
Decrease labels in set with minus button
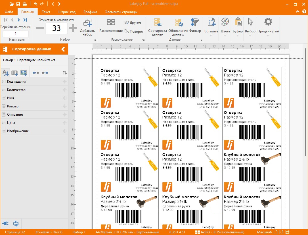point(40,28)
